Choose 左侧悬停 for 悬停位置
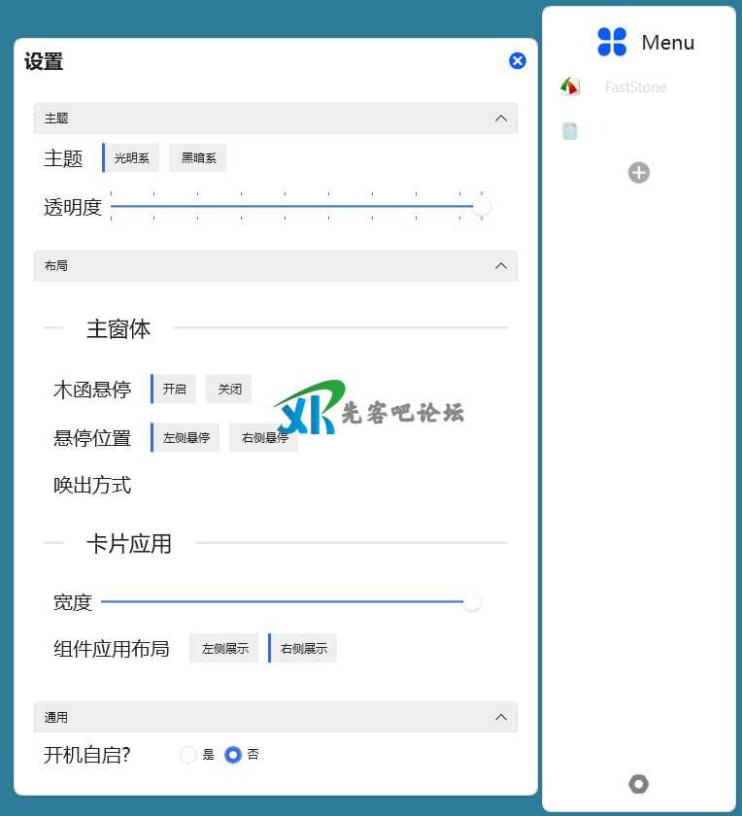This screenshot has height=816, width=742. pyautogui.click(x=186, y=438)
